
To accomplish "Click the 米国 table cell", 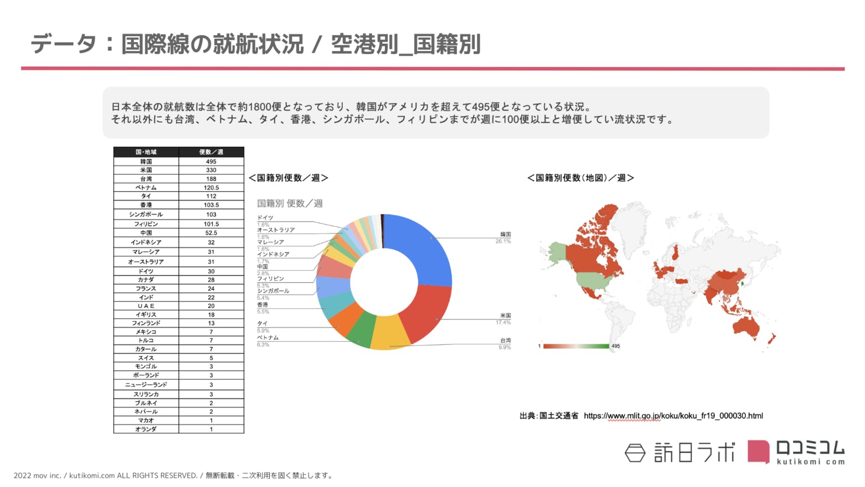I will (x=146, y=170).
